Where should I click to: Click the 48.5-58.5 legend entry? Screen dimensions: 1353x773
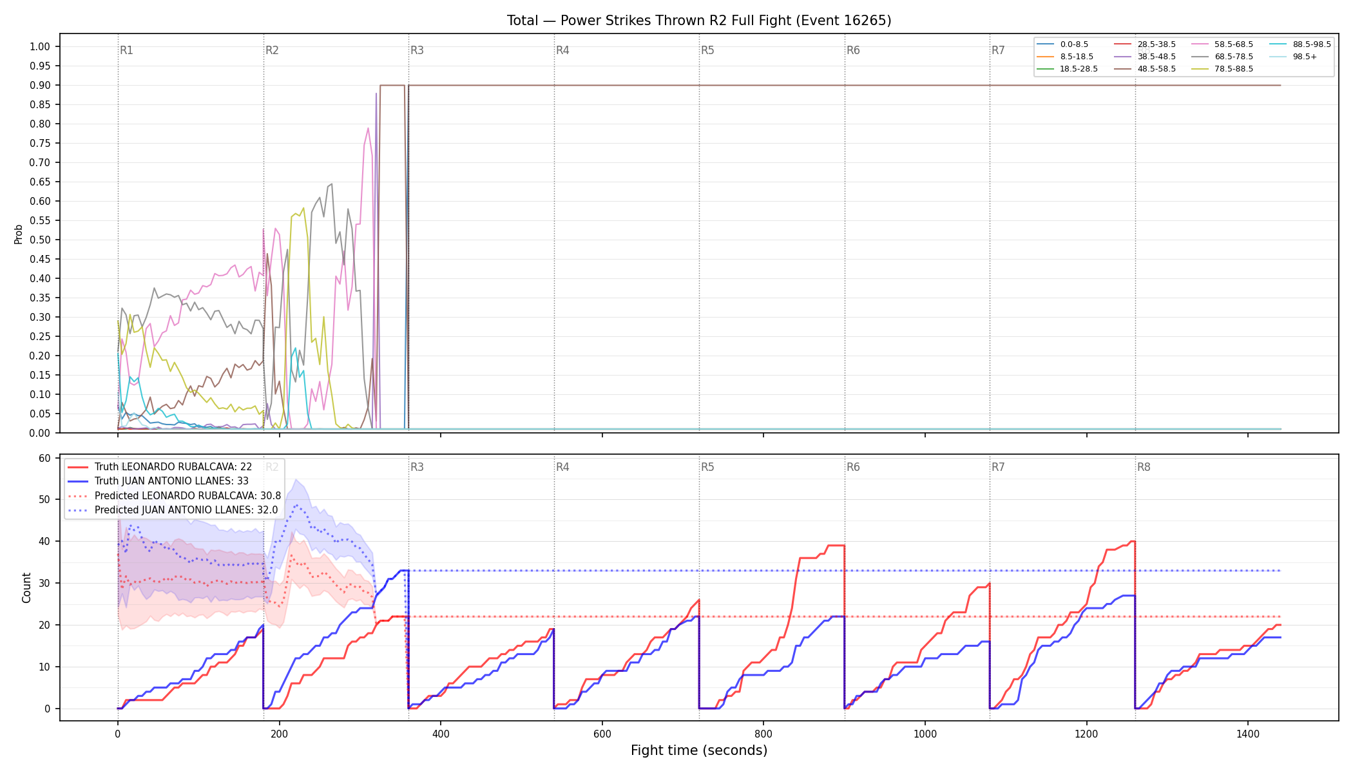[x=1145, y=69]
